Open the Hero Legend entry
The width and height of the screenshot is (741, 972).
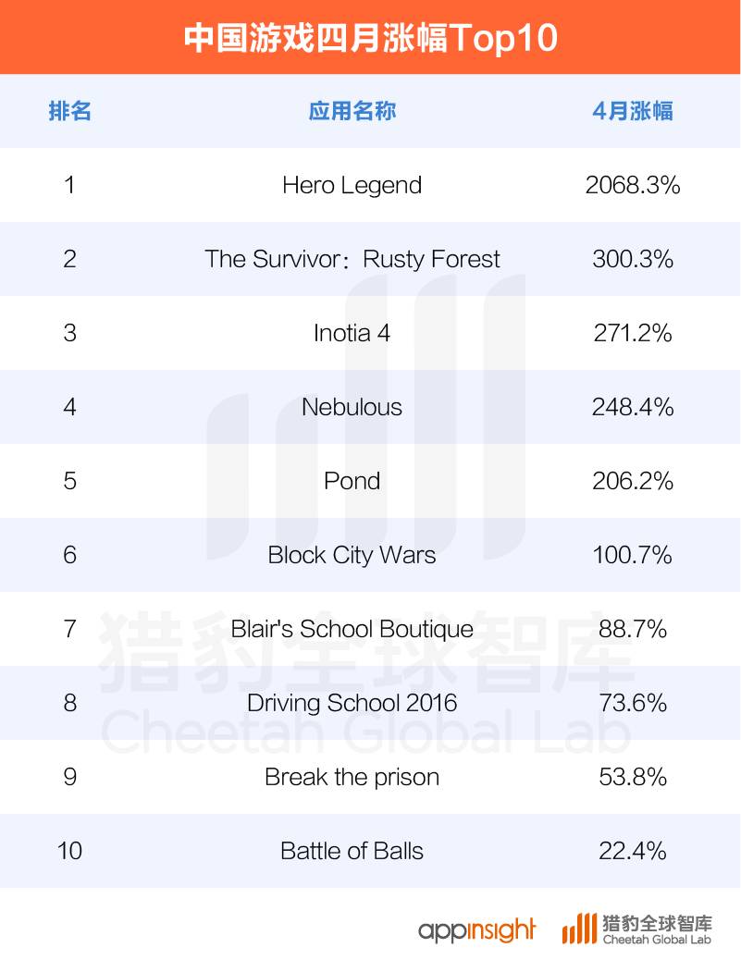(352, 185)
